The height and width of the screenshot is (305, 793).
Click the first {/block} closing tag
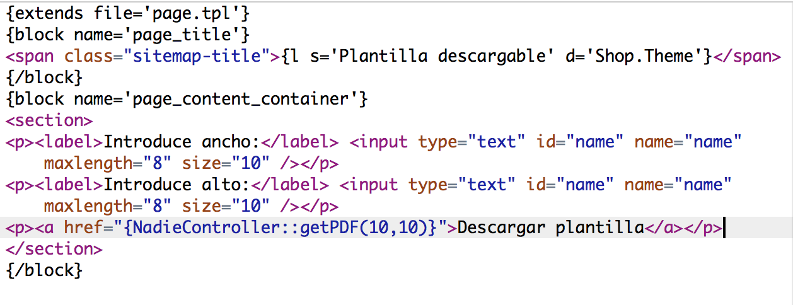(x=44, y=77)
